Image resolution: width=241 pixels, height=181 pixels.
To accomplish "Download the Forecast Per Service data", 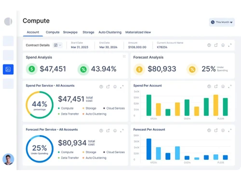I will click(x=115, y=131).
